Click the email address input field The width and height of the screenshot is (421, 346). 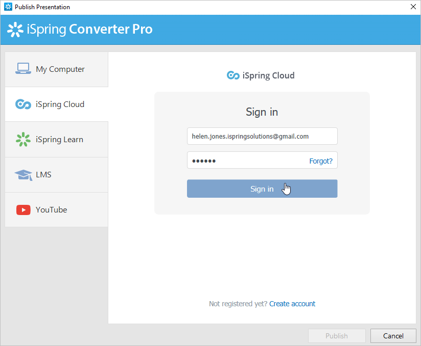click(262, 136)
